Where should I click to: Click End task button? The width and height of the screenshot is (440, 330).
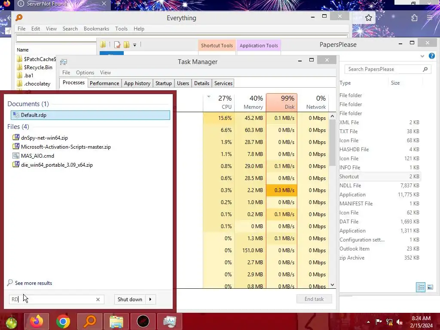(x=314, y=299)
